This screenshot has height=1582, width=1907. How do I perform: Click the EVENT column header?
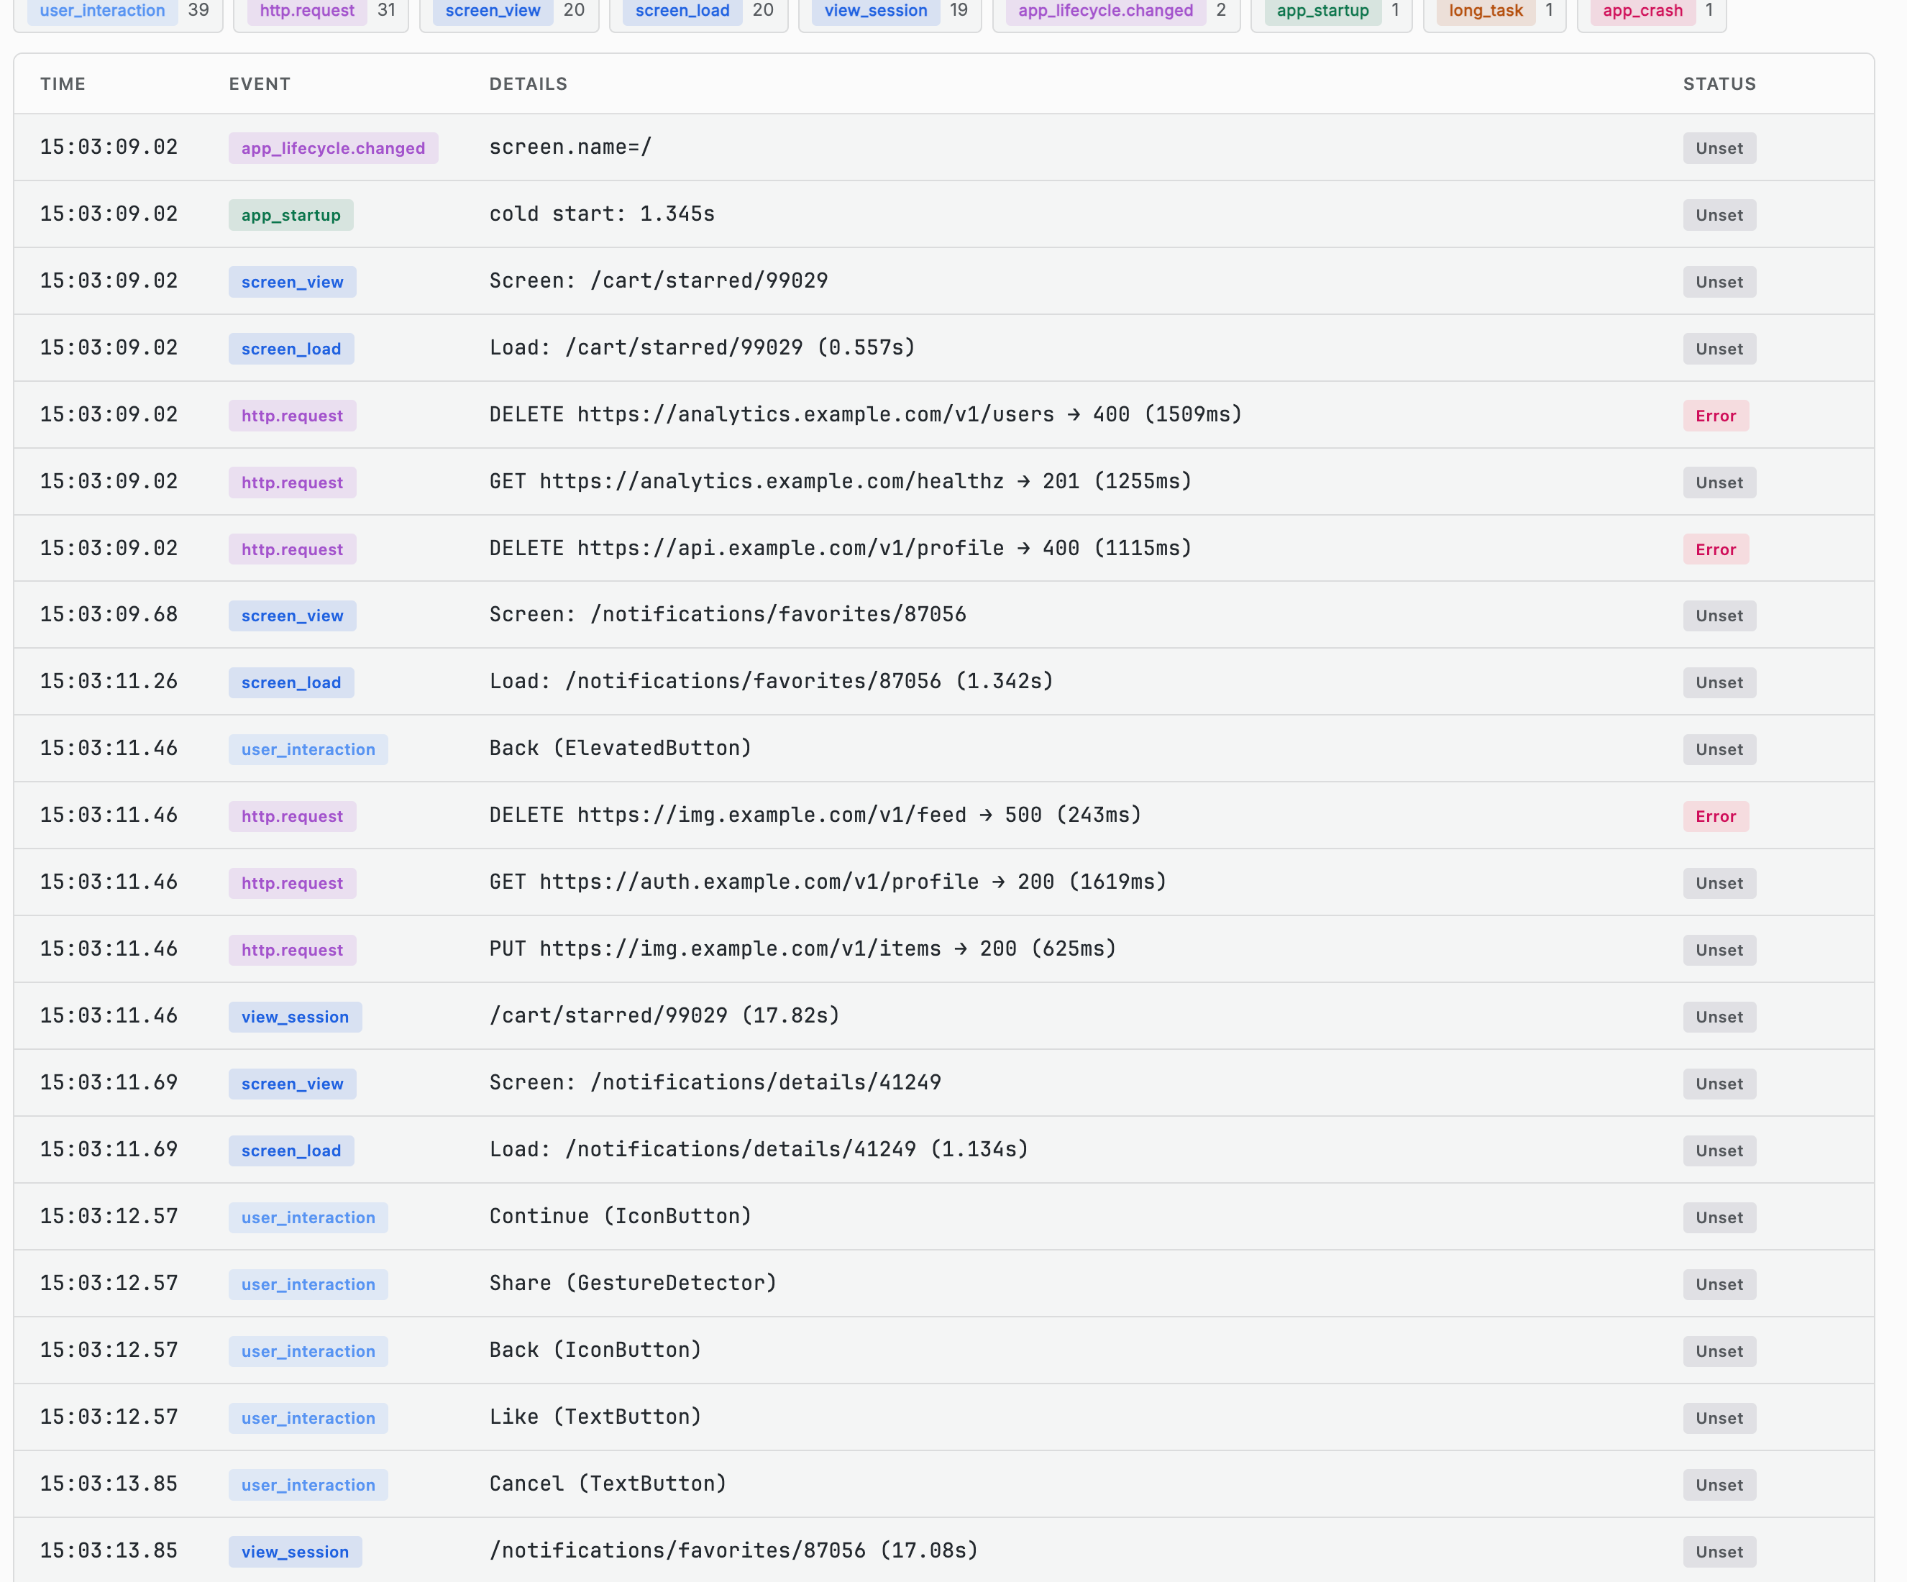point(260,83)
